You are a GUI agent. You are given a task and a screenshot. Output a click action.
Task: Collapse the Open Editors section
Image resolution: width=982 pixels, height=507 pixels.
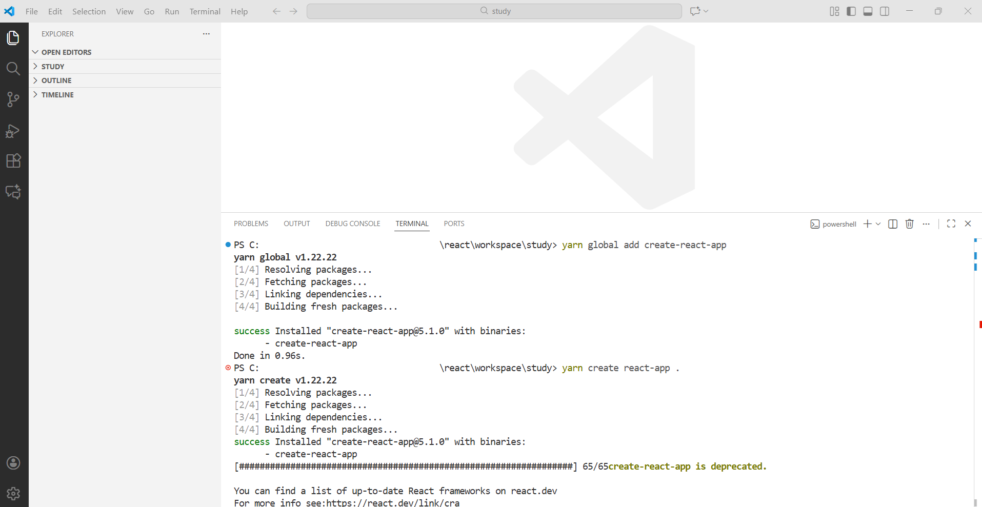click(x=125, y=52)
